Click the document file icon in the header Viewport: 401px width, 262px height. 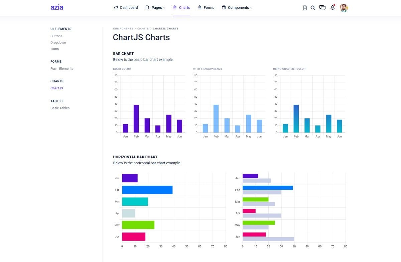click(x=304, y=7)
